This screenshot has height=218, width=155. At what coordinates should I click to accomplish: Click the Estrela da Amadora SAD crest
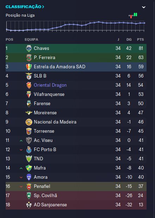pyautogui.click(x=29, y=67)
